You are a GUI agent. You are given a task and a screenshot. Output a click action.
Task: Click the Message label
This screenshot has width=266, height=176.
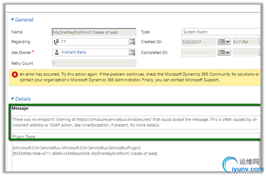(20, 108)
